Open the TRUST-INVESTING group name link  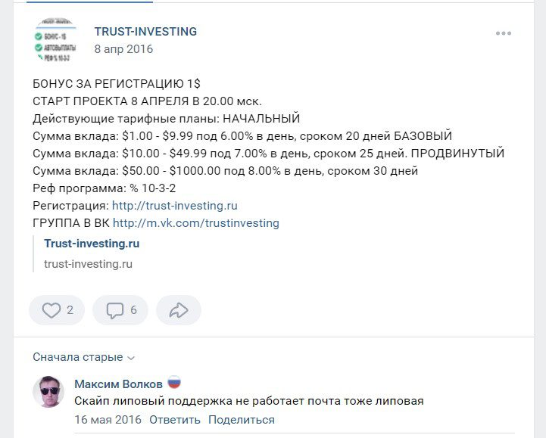[x=145, y=32]
